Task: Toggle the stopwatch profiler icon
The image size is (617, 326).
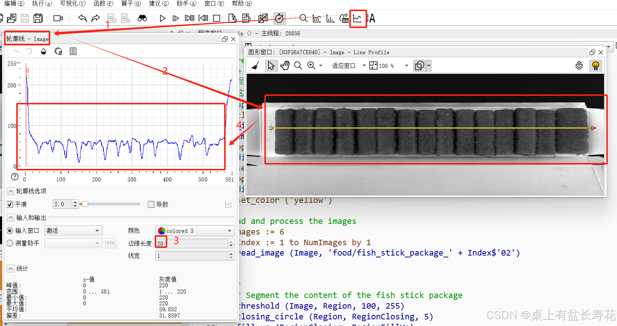Action: (279, 18)
